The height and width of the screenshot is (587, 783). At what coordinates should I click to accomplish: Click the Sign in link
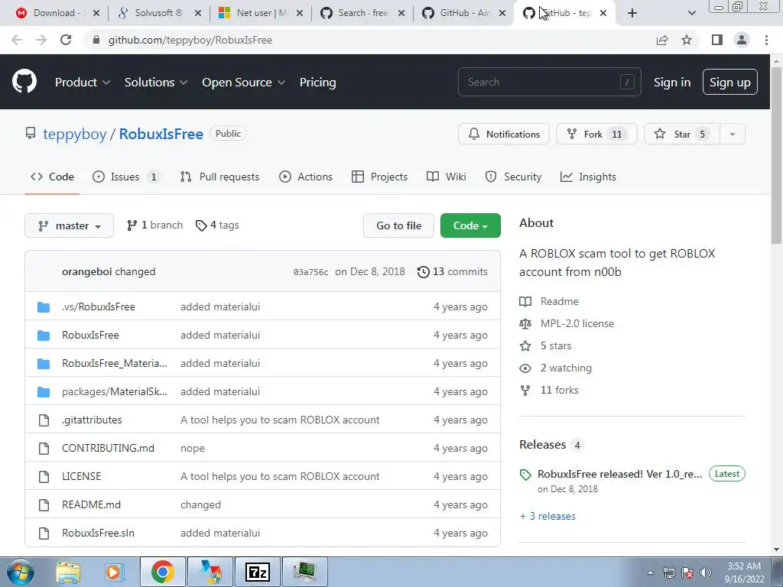[x=672, y=83]
